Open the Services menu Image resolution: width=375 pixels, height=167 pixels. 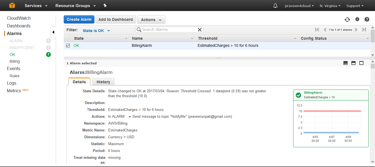tap(35, 5)
